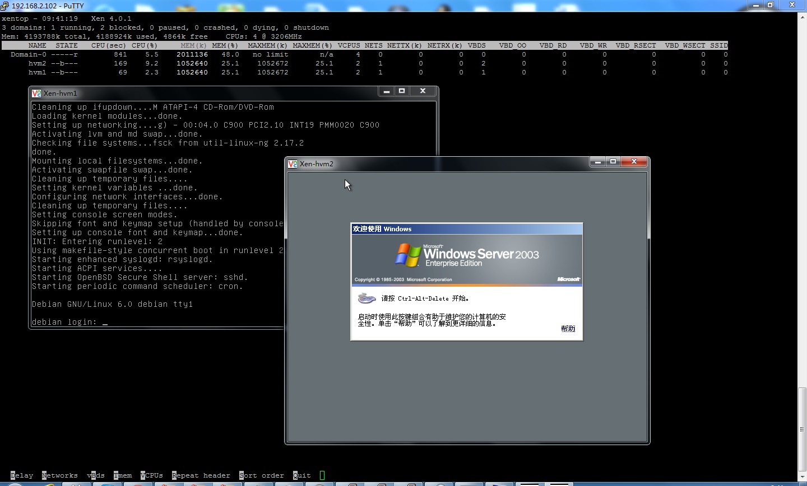The width and height of the screenshot is (807, 486).
Task: Click the 'Xen 4.0.1' version text
Action: [x=112, y=18]
